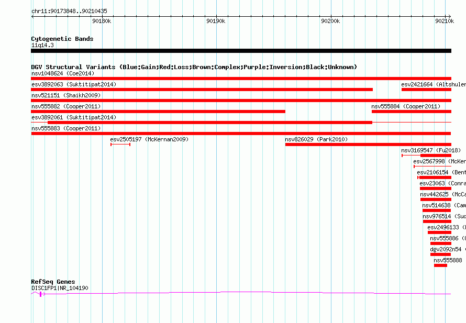Click the 90180k ruler tick label
Viewport: 466px width, 323px height.
point(102,21)
